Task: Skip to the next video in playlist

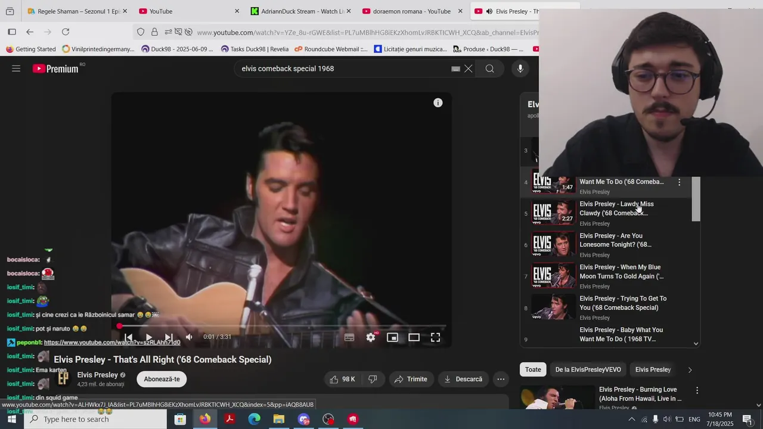Action: click(x=169, y=337)
